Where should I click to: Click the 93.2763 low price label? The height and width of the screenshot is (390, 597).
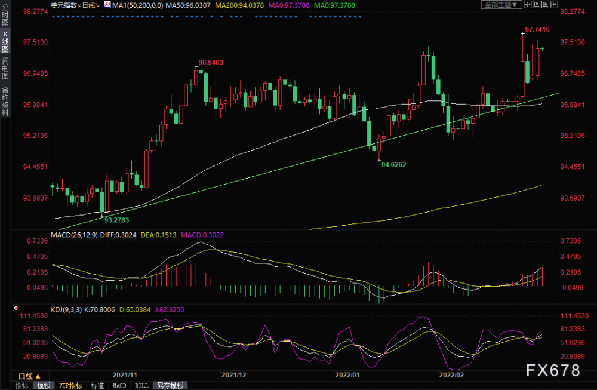click(116, 220)
